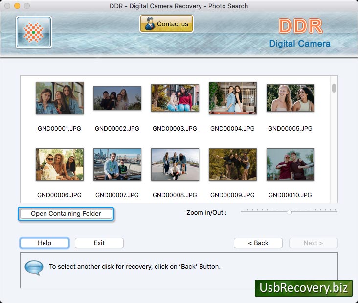This screenshot has width=358, height=303.
Task: Select thumbnail of GND00006.JPG
Action: click(60, 164)
